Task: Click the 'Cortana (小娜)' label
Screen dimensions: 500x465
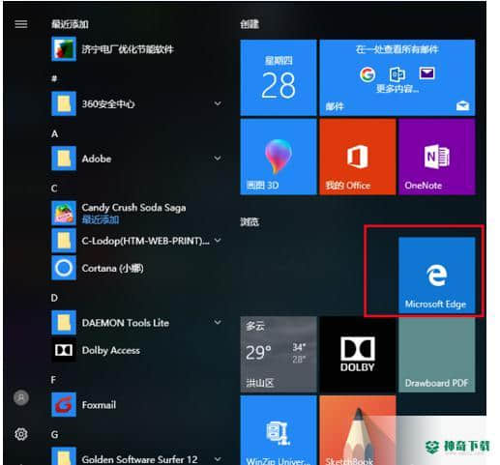Action: [x=112, y=268]
